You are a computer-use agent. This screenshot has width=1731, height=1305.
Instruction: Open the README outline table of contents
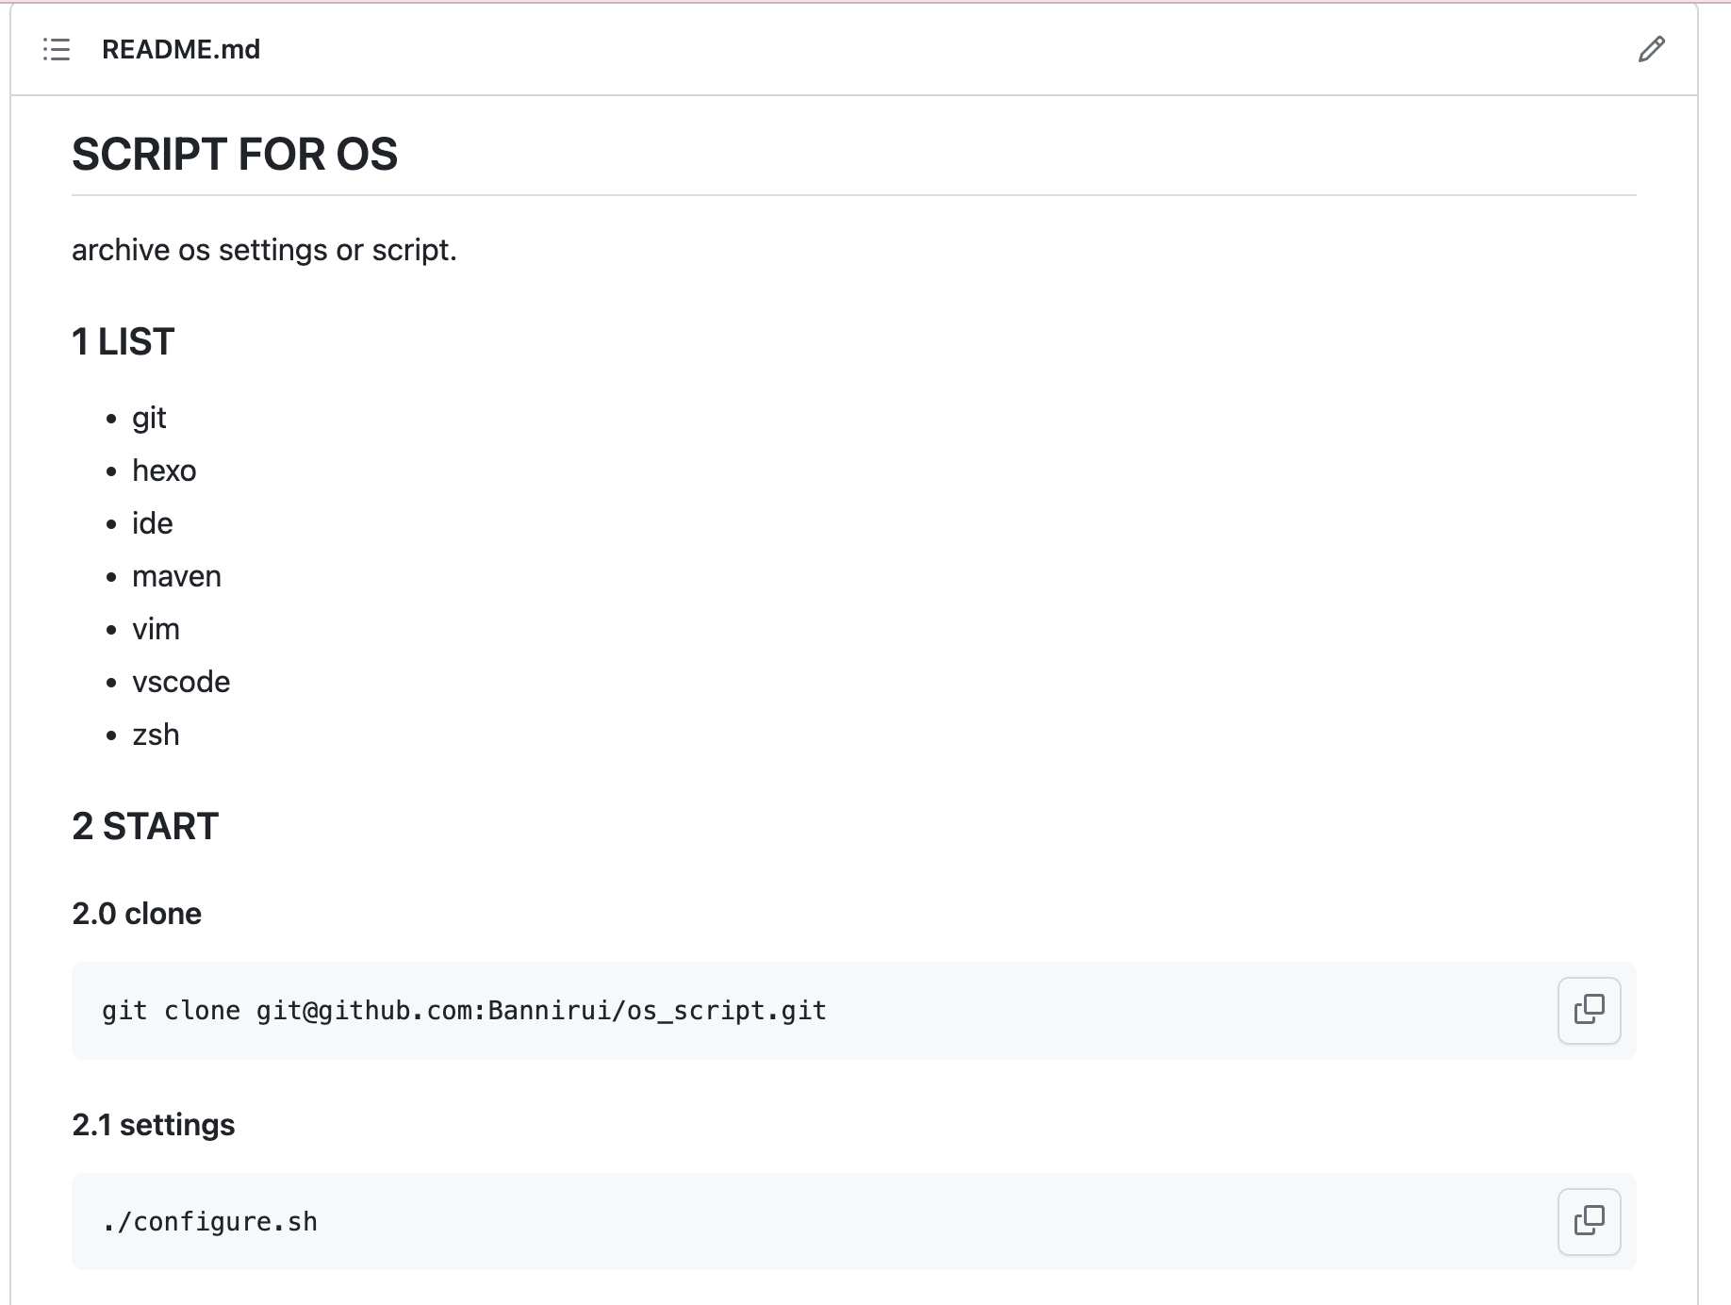(x=57, y=49)
